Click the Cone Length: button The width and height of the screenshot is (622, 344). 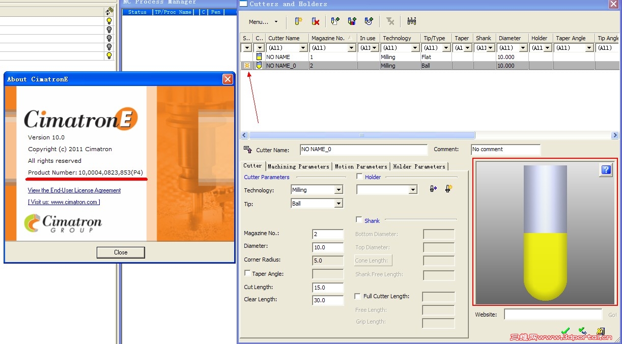[373, 261]
